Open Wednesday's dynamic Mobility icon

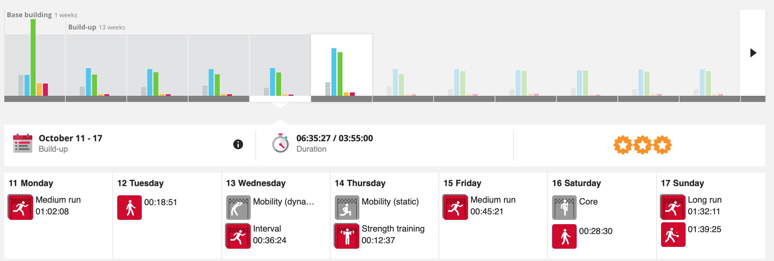pos(238,208)
